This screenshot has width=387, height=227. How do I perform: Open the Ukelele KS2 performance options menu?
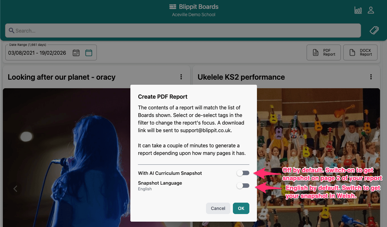click(371, 77)
